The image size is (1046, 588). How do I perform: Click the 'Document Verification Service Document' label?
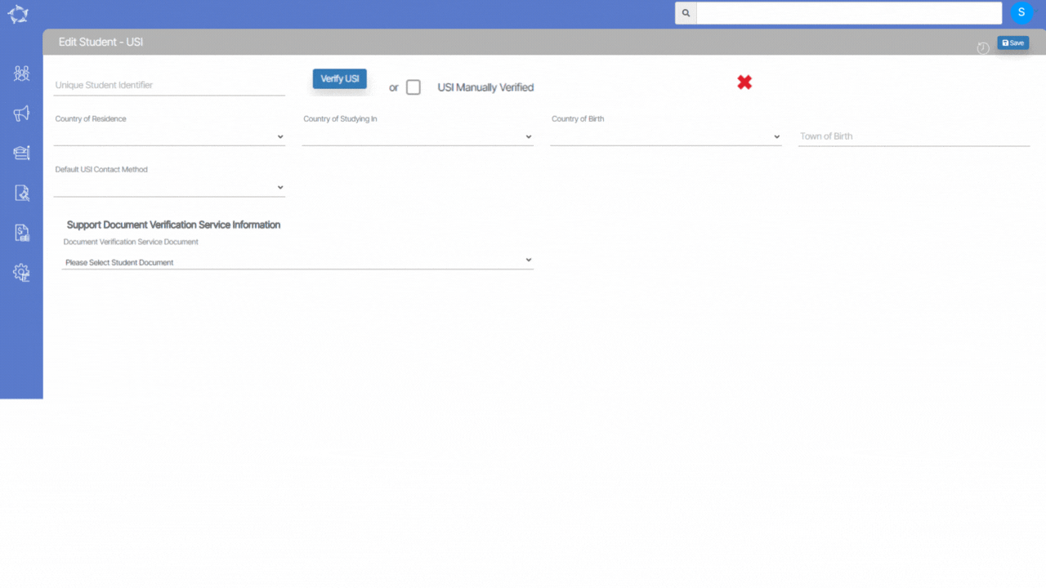(x=131, y=242)
